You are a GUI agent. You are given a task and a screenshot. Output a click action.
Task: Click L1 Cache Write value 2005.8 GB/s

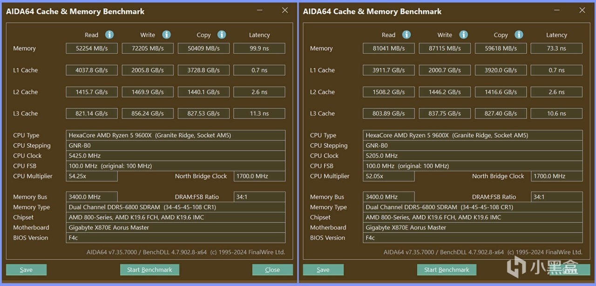(x=148, y=70)
